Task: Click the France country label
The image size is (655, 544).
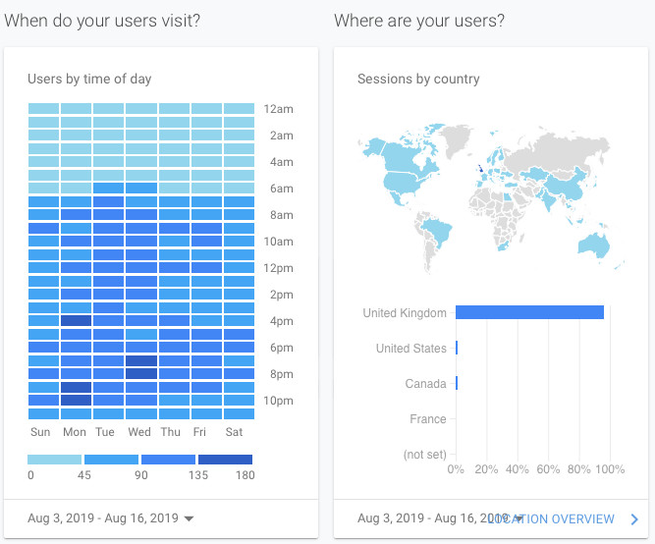Action: pos(427,419)
